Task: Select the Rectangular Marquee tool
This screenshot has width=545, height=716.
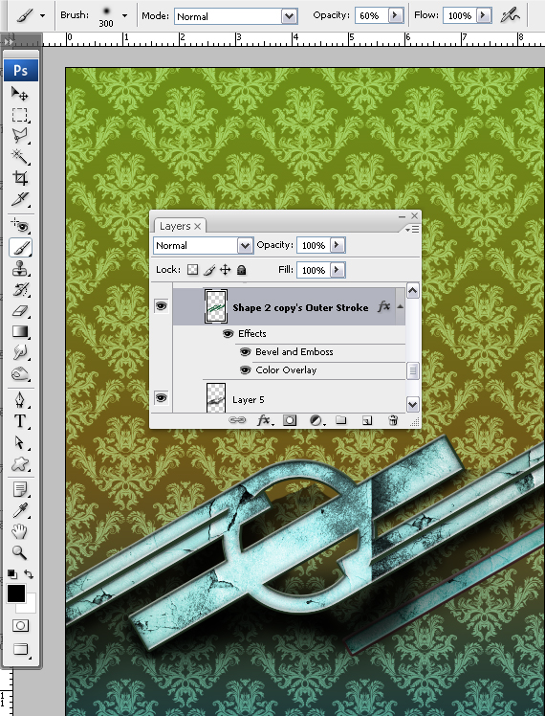Action: click(20, 115)
